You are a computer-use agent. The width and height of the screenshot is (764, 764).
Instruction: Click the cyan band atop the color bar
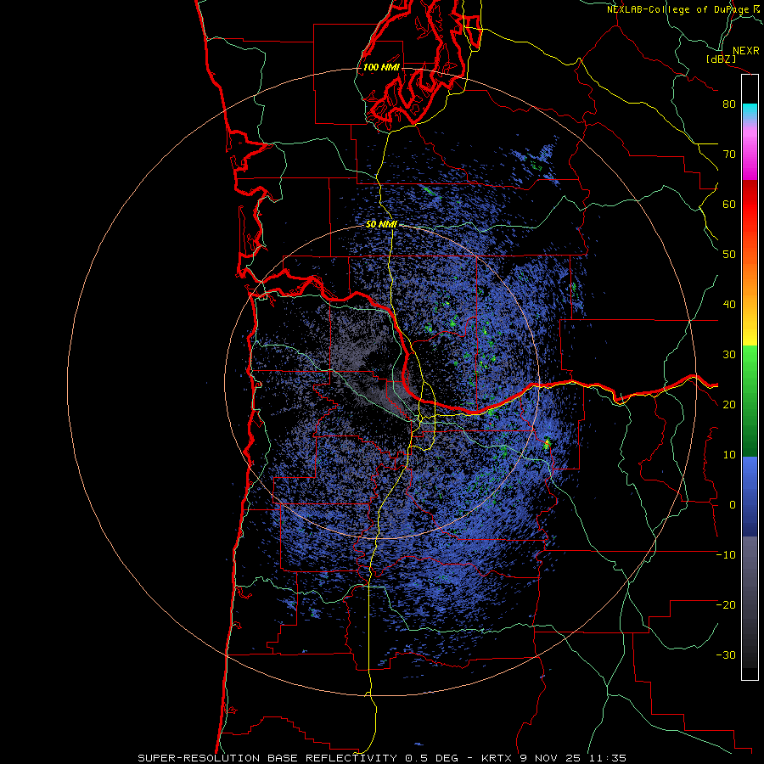(x=750, y=110)
